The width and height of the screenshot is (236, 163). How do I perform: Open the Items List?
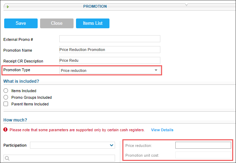(93, 23)
